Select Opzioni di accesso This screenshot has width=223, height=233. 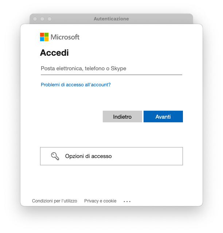(111, 156)
